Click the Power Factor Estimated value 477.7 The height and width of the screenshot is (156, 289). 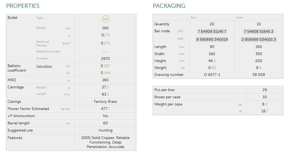105,109
